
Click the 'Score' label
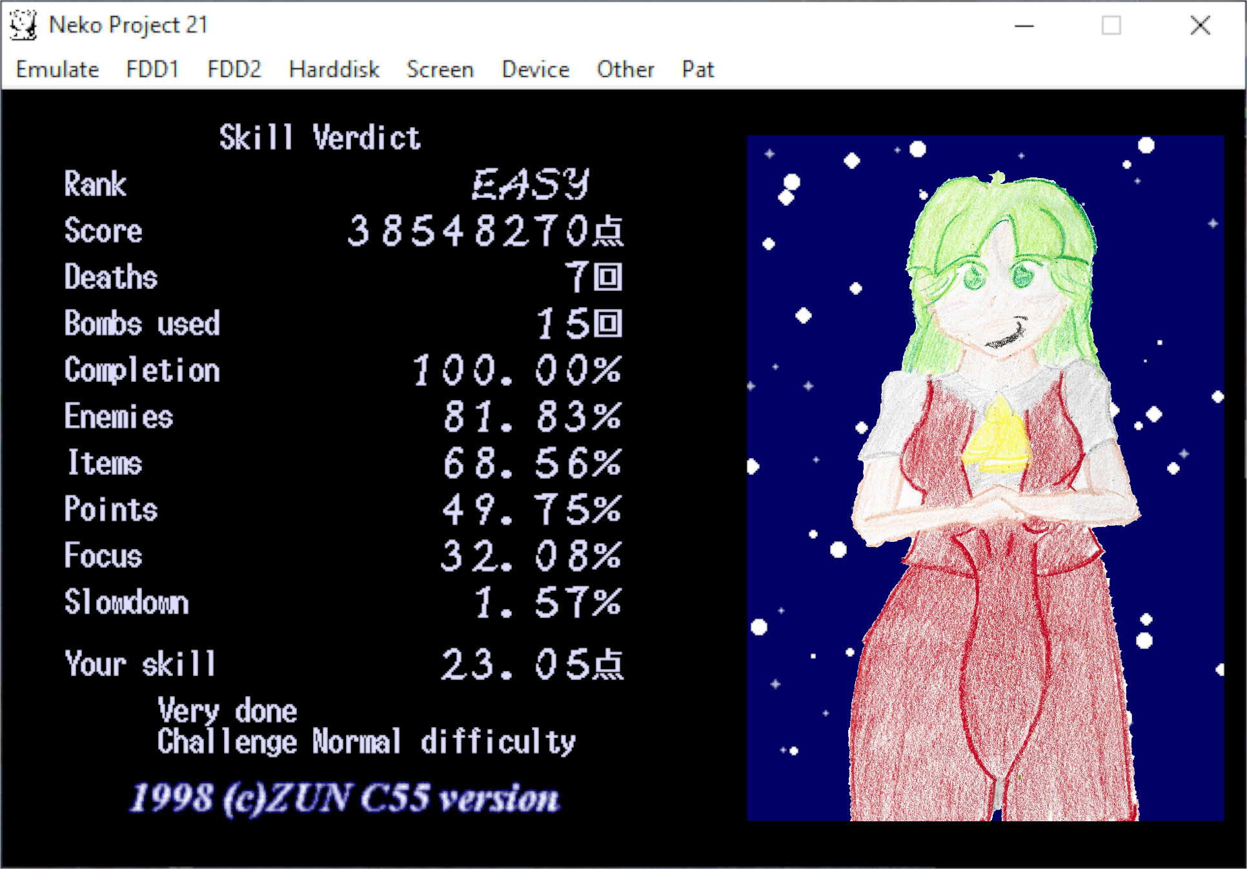[103, 230]
